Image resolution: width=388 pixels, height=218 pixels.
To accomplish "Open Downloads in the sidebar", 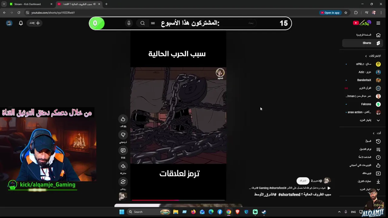I will tap(363, 181).
